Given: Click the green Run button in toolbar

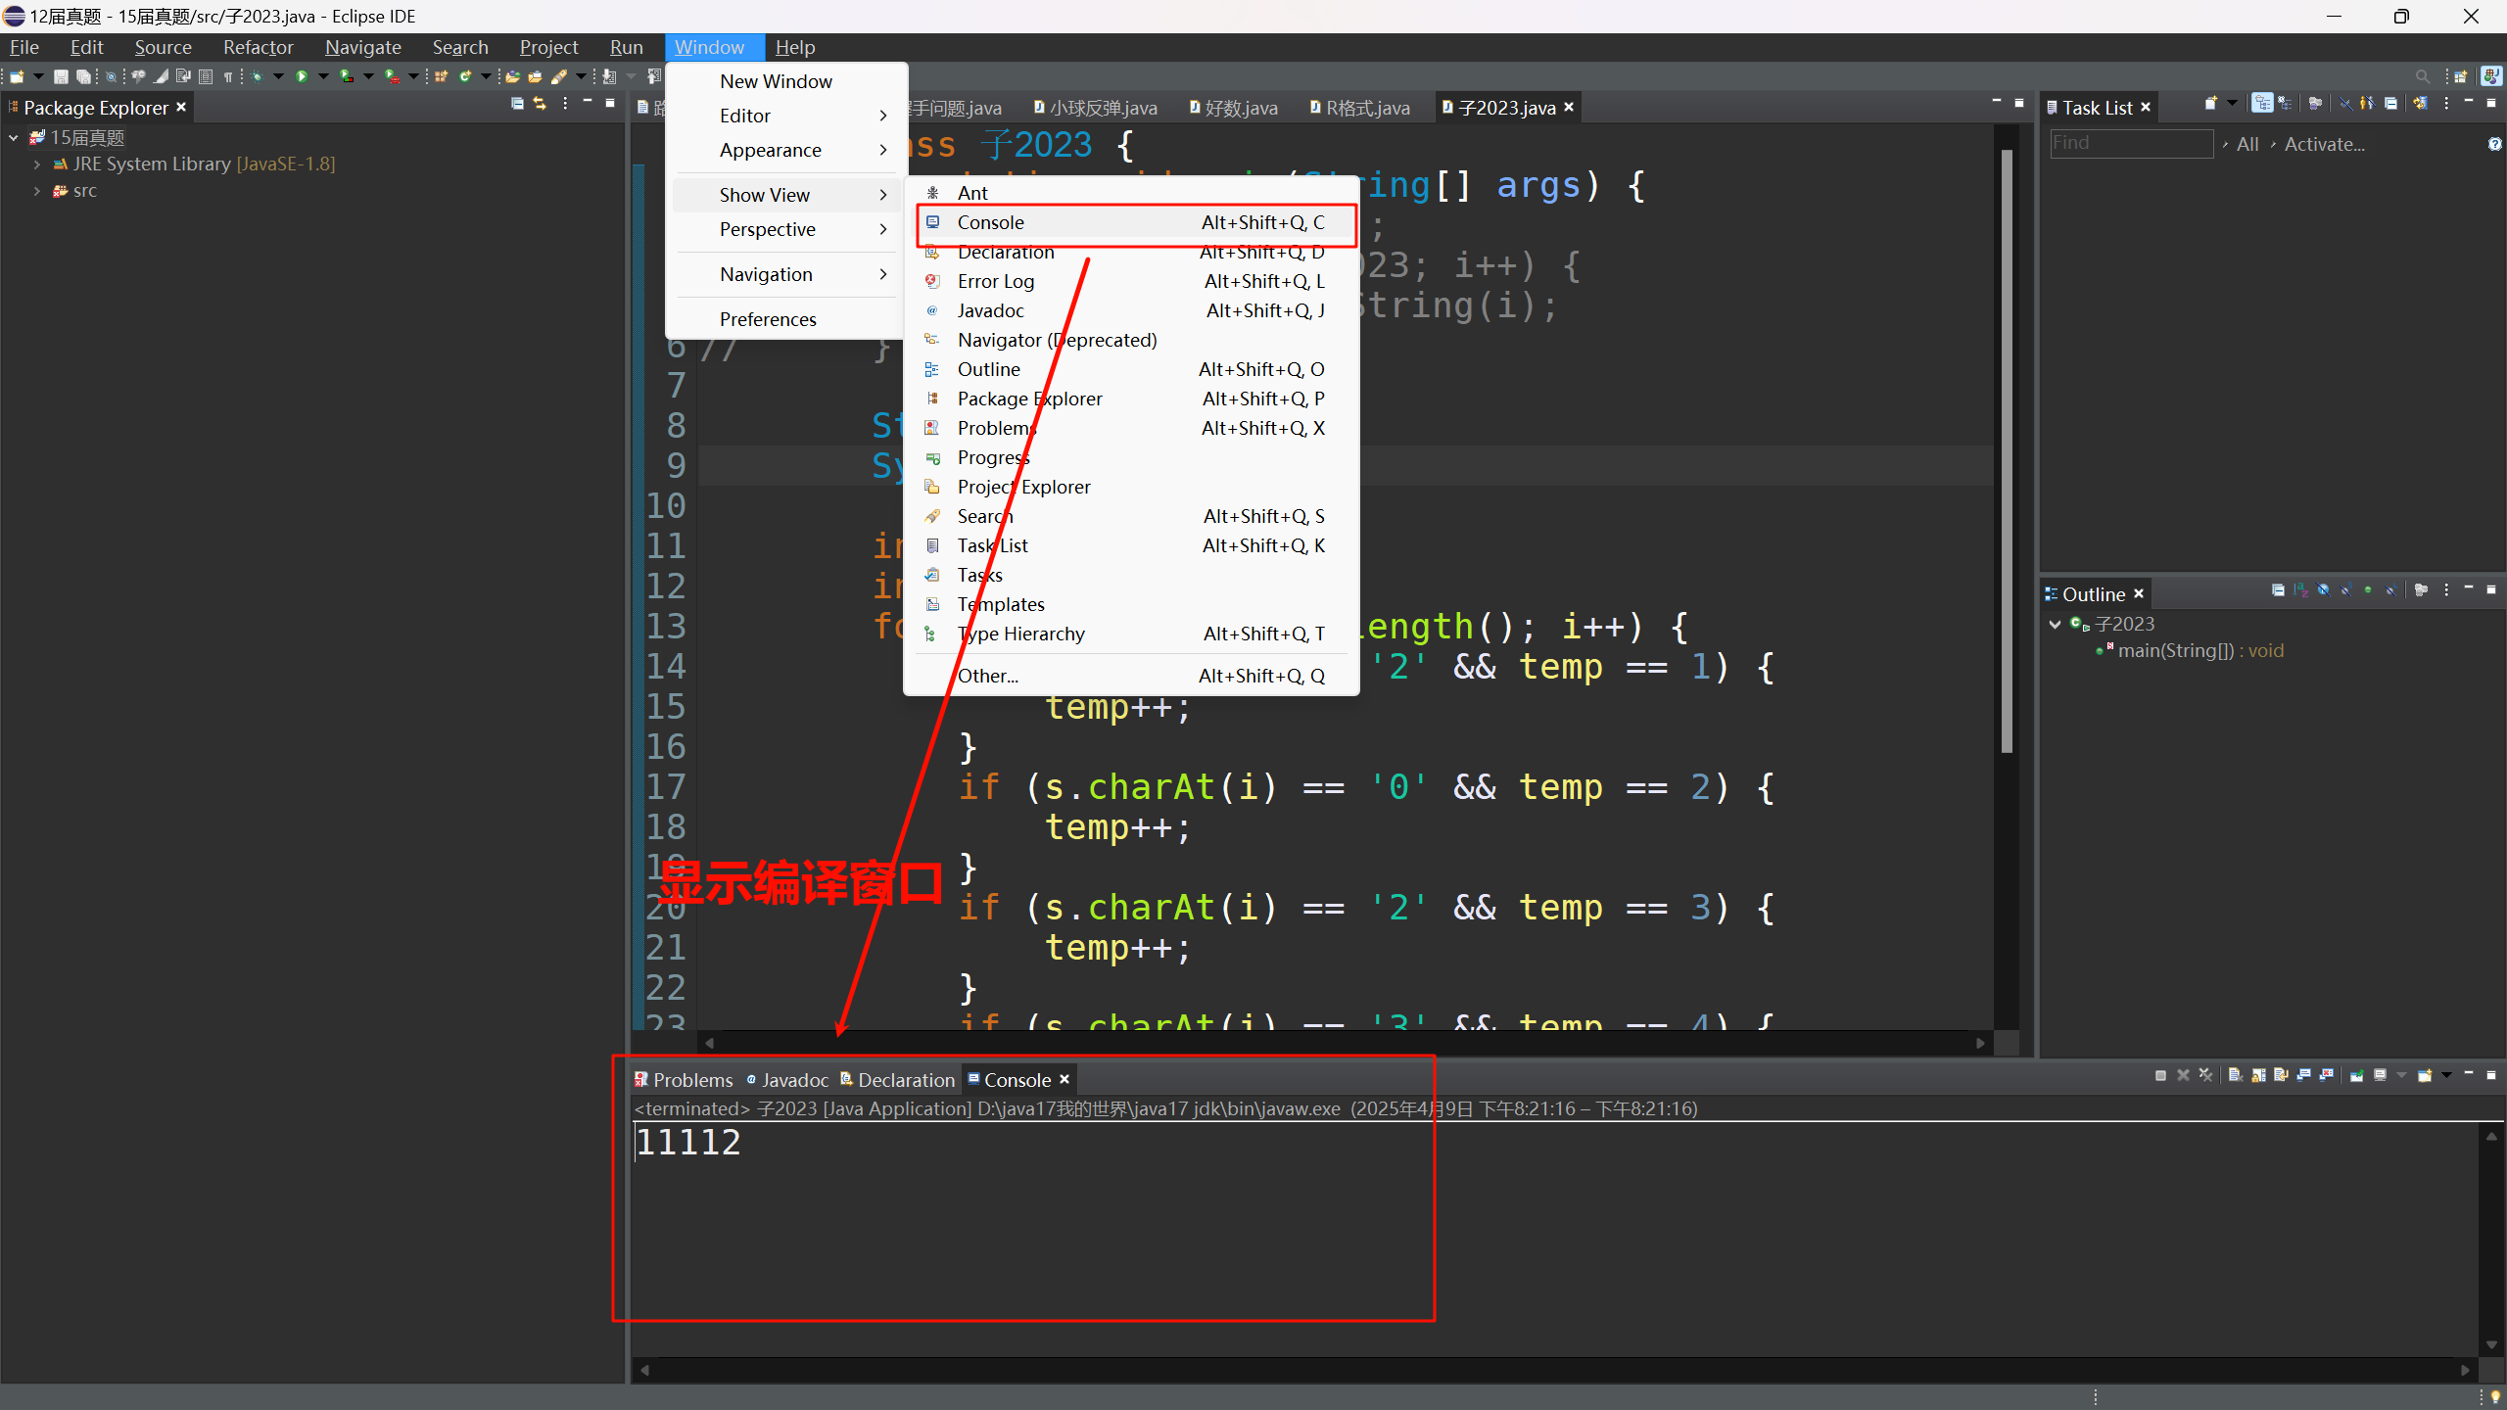Looking at the screenshot, I should pos(302,76).
